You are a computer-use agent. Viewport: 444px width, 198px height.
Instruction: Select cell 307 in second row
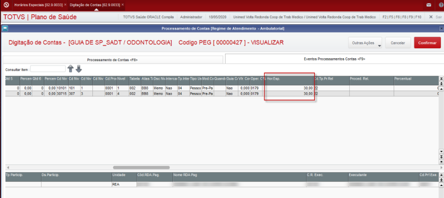pyautogui.click(x=74, y=93)
